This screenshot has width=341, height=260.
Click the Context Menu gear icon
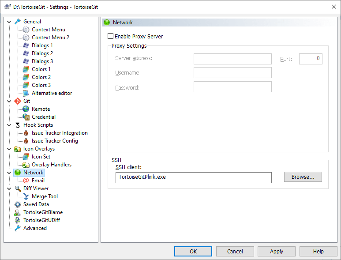click(x=26, y=30)
